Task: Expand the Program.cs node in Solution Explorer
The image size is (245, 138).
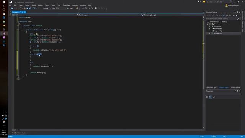Action: coord(210,33)
